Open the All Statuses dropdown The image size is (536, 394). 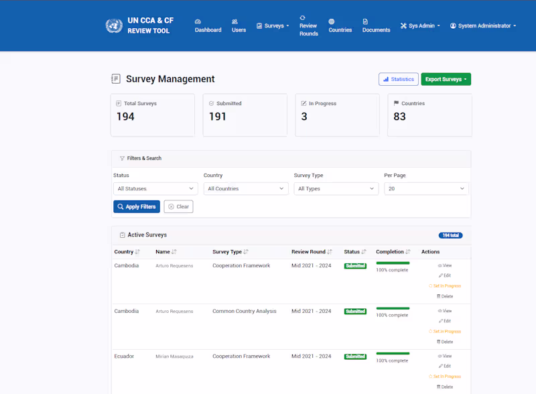coord(155,188)
